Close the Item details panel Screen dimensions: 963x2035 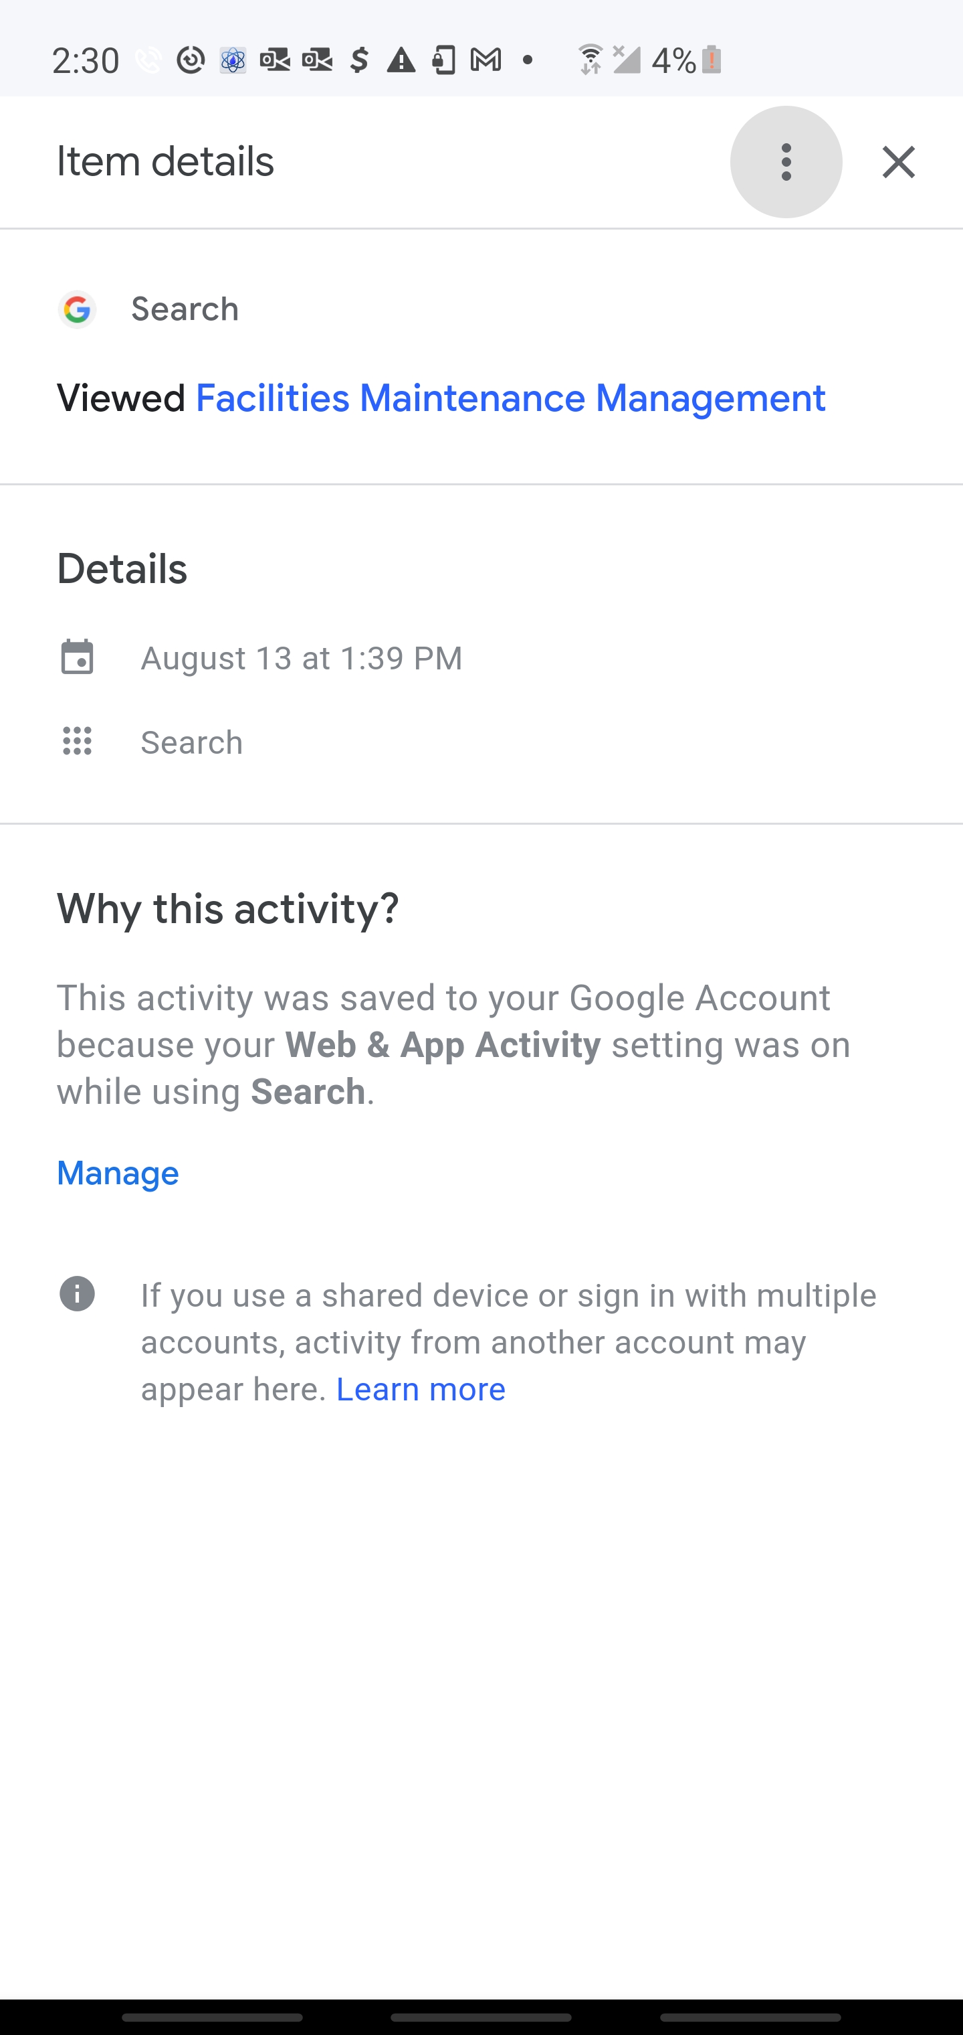click(898, 162)
